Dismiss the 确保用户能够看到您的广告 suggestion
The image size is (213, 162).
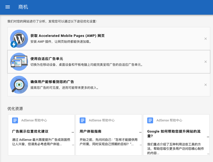pos(206,85)
